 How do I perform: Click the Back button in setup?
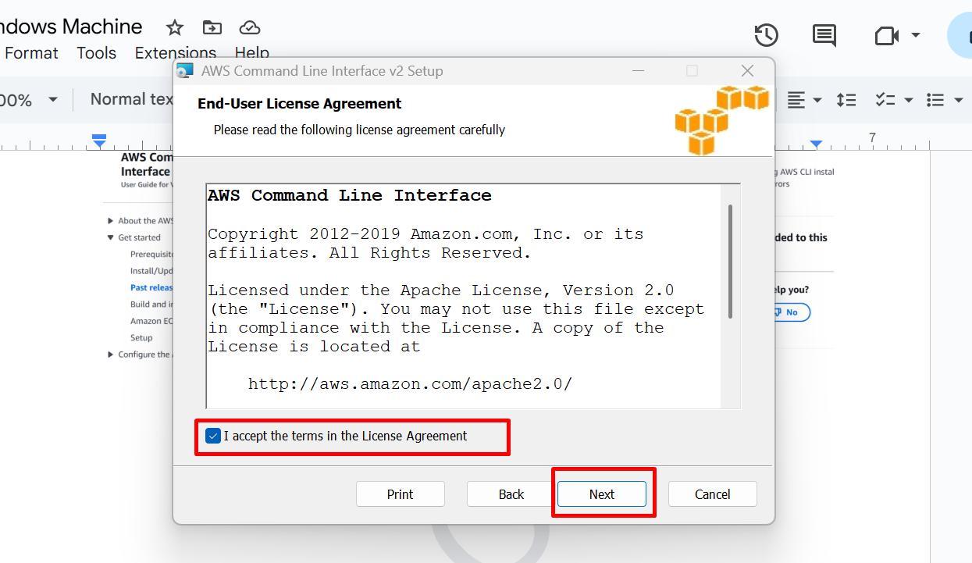(511, 494)
